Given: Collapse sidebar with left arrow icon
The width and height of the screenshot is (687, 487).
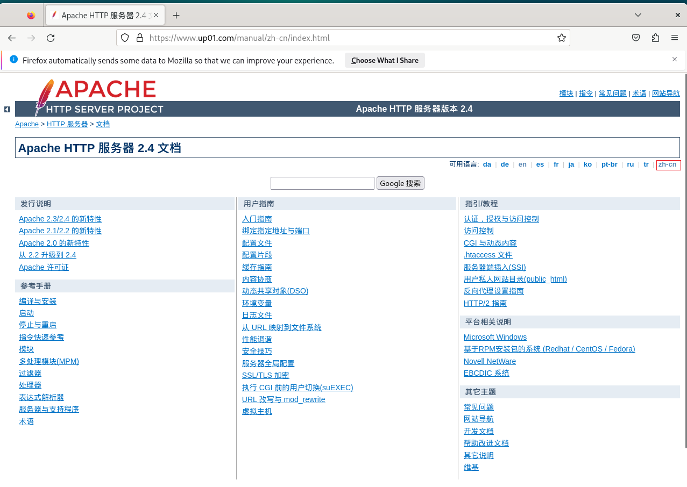Looking at the screenshot, I should (x=7, y=109).
